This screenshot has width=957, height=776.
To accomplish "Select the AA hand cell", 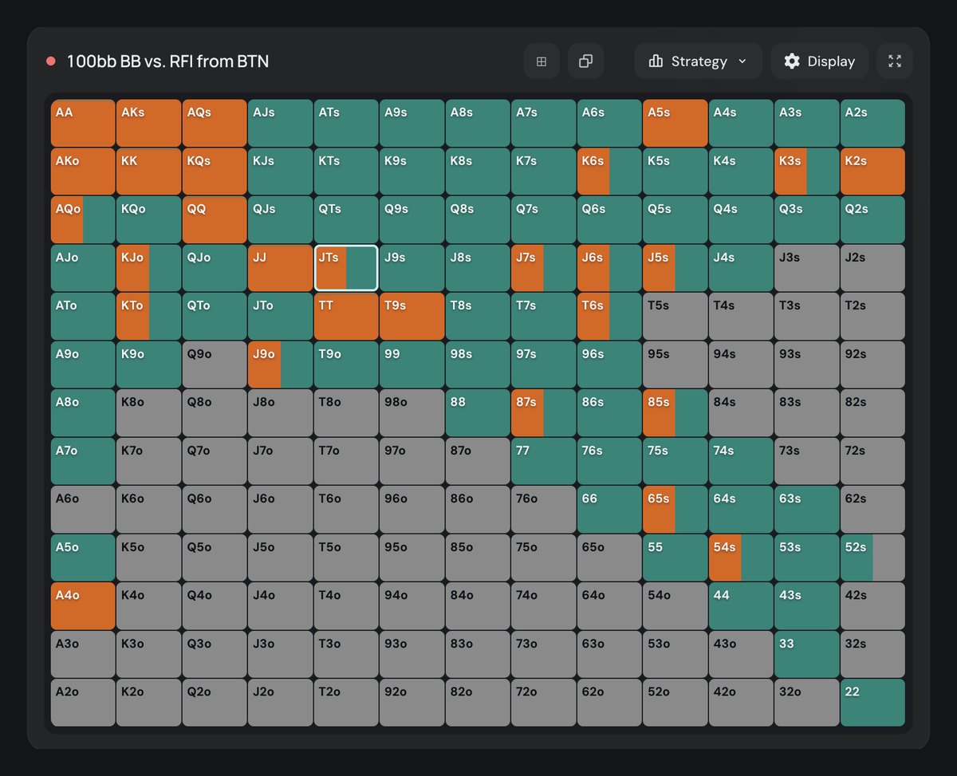I will (x=83, y=123).
